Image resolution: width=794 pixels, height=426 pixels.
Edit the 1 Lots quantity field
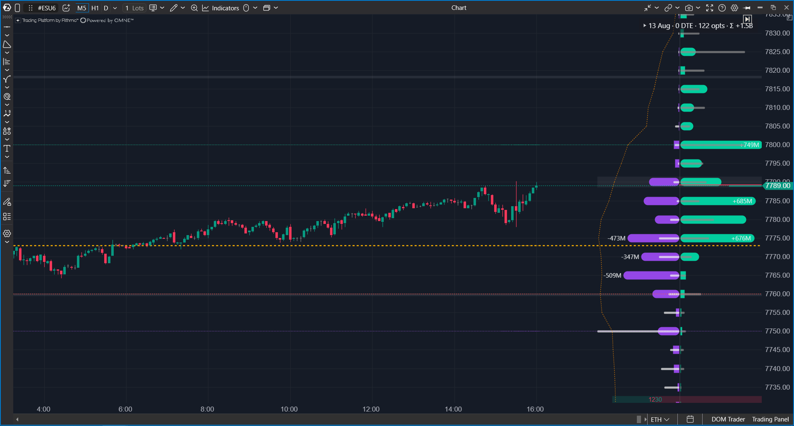tap(134, 8)
